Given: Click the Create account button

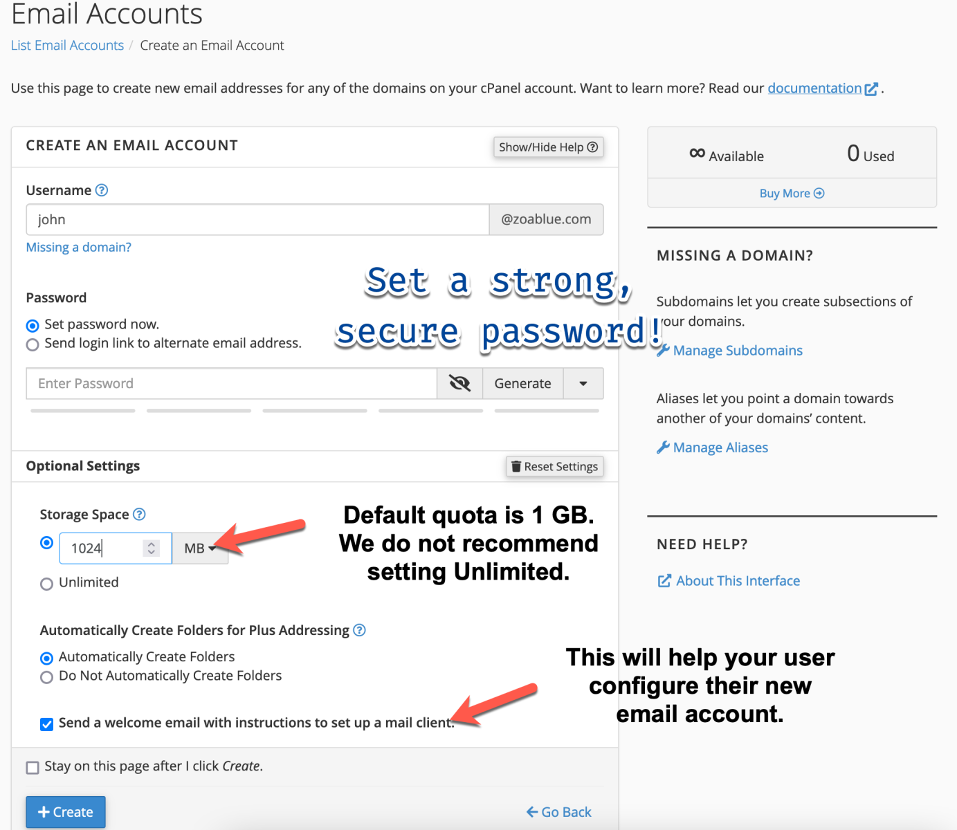Looking at the screenshot, I should [x=66, y=812].
